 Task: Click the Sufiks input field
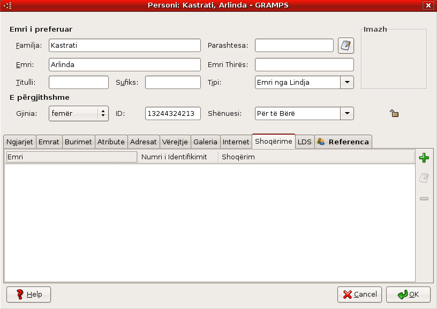tap(173, 82)
